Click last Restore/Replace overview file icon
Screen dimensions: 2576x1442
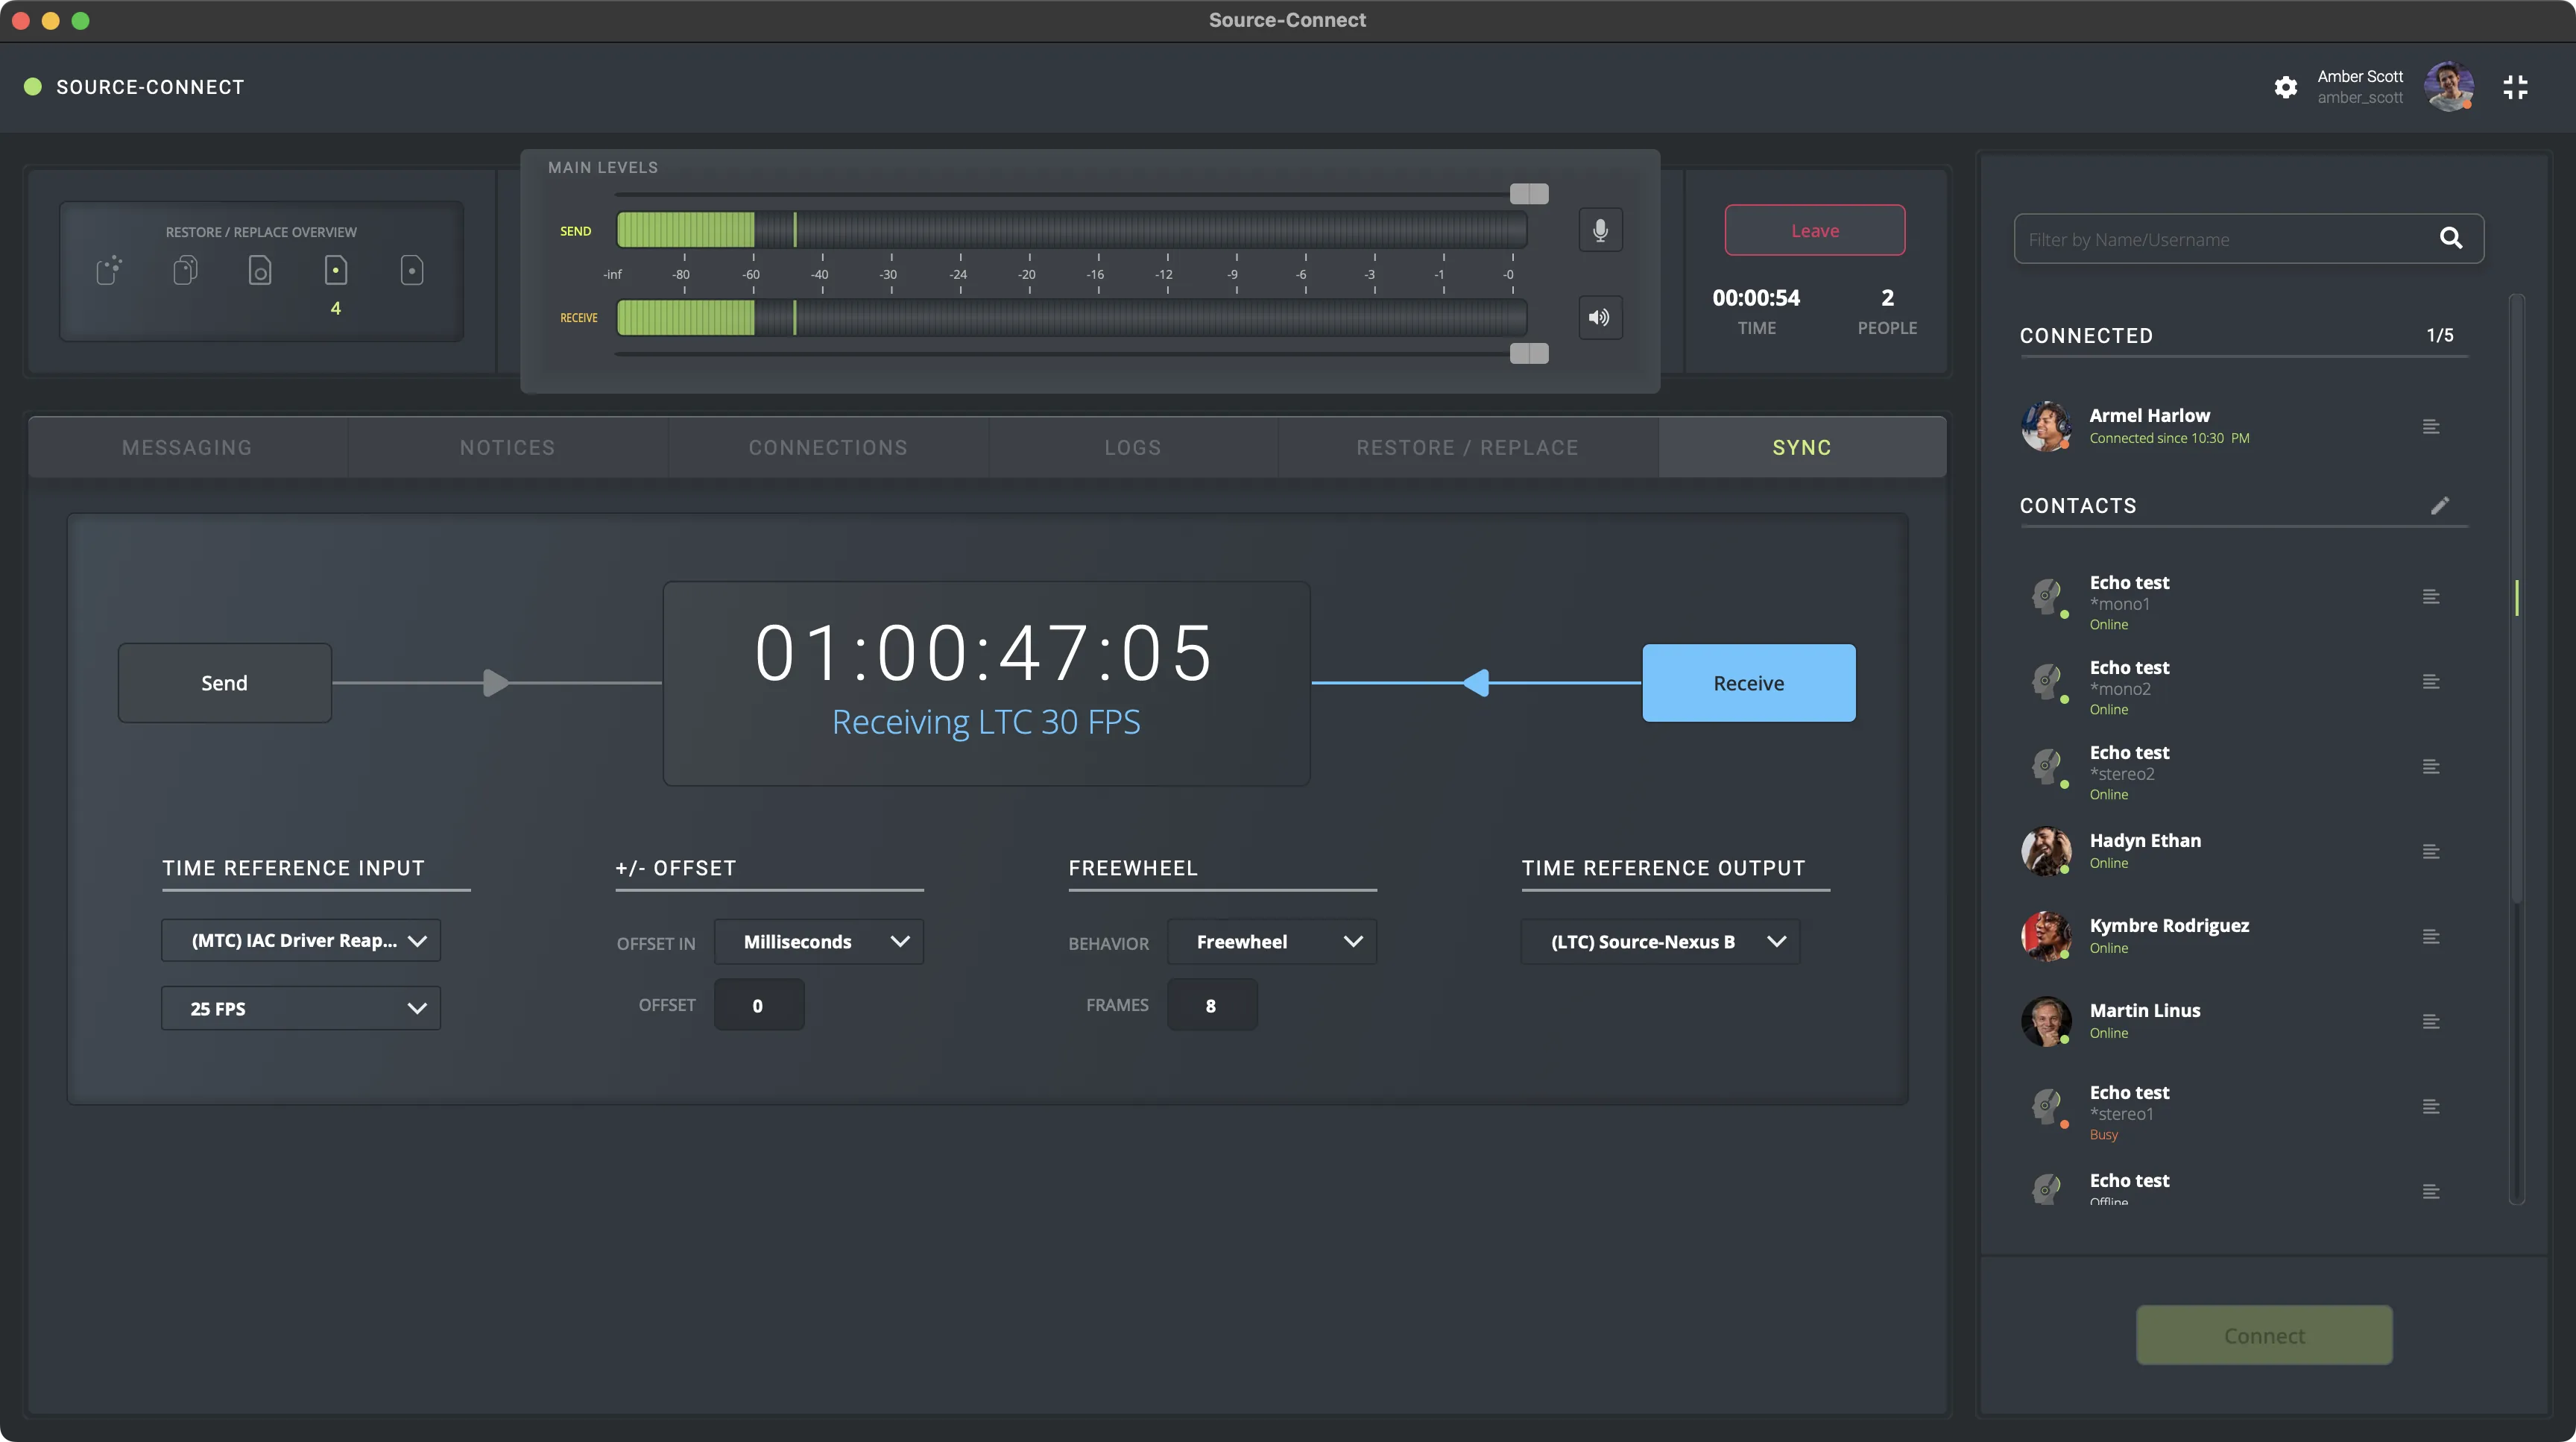point(412,270)
